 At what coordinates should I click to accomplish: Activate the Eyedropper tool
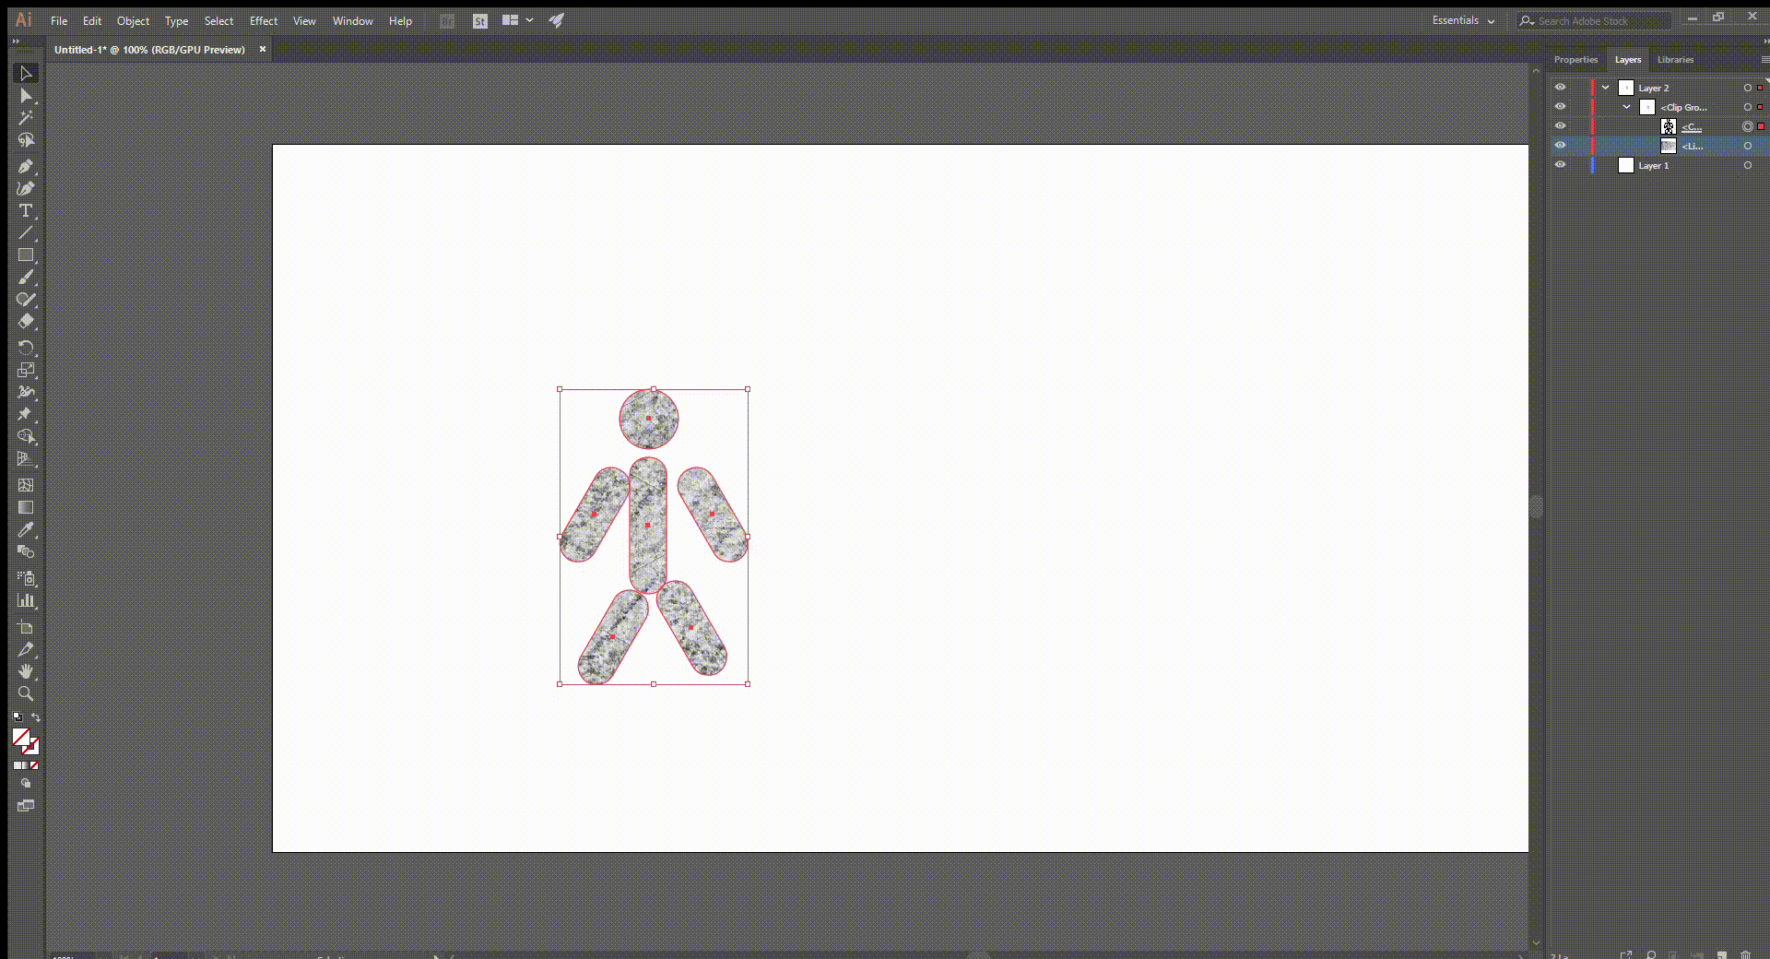tap(25, 530)
